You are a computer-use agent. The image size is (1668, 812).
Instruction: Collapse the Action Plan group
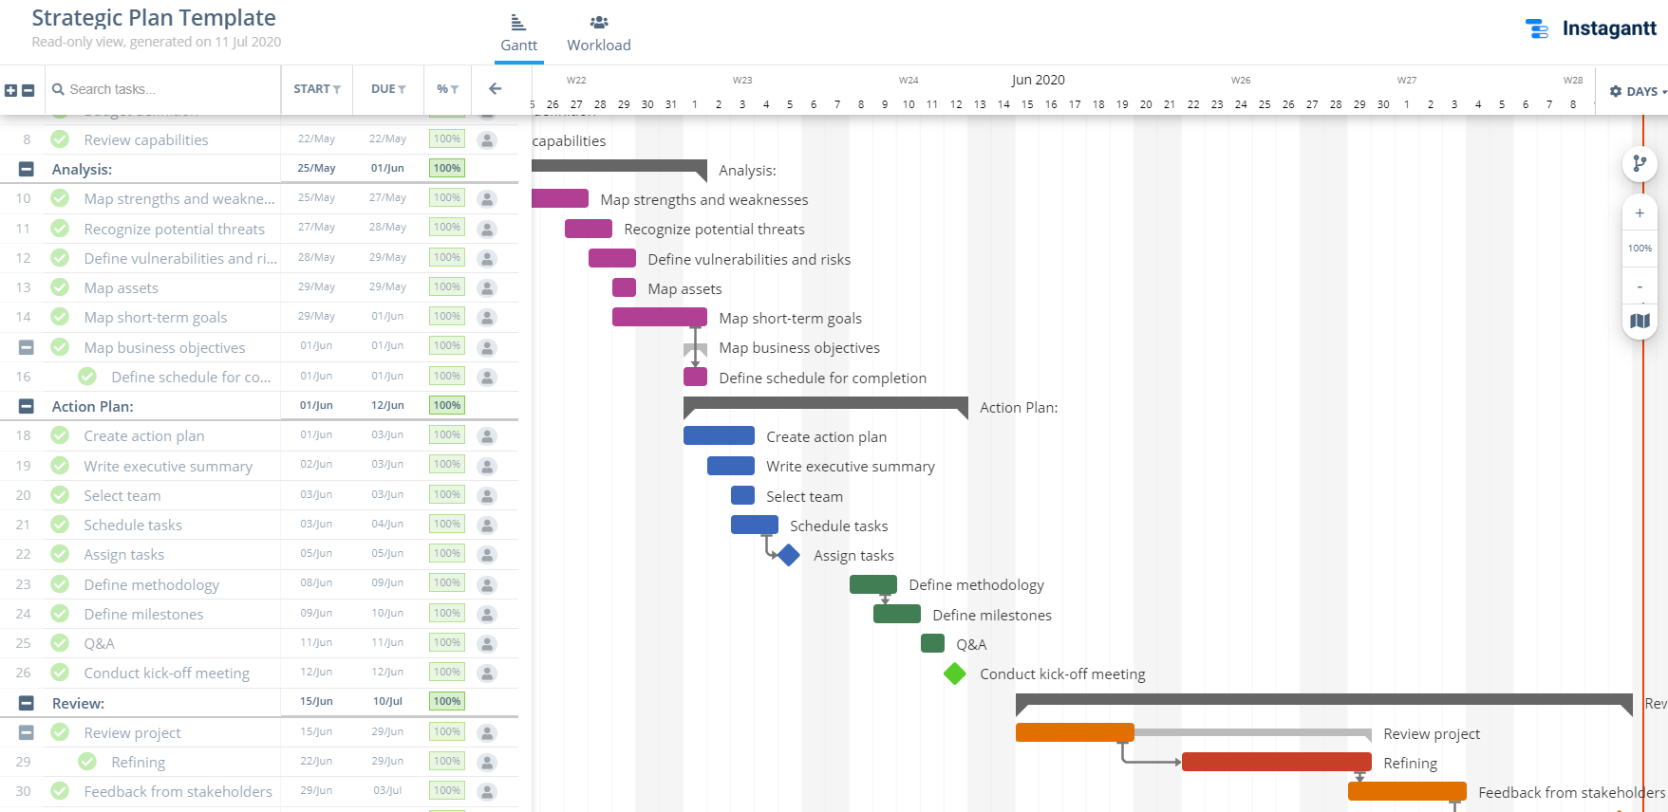pos(27,406)
